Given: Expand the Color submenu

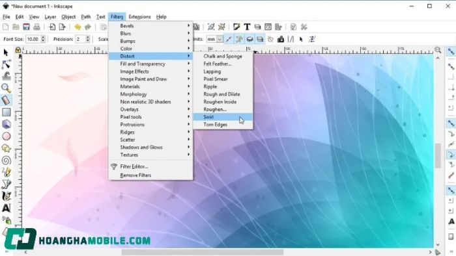Looking at the screenshot, I should pos(150,49).
